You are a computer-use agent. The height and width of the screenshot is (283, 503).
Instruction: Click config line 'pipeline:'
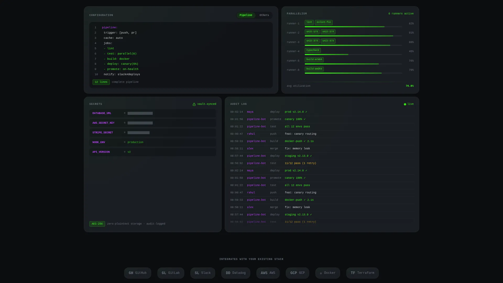[x=110, y=28]
